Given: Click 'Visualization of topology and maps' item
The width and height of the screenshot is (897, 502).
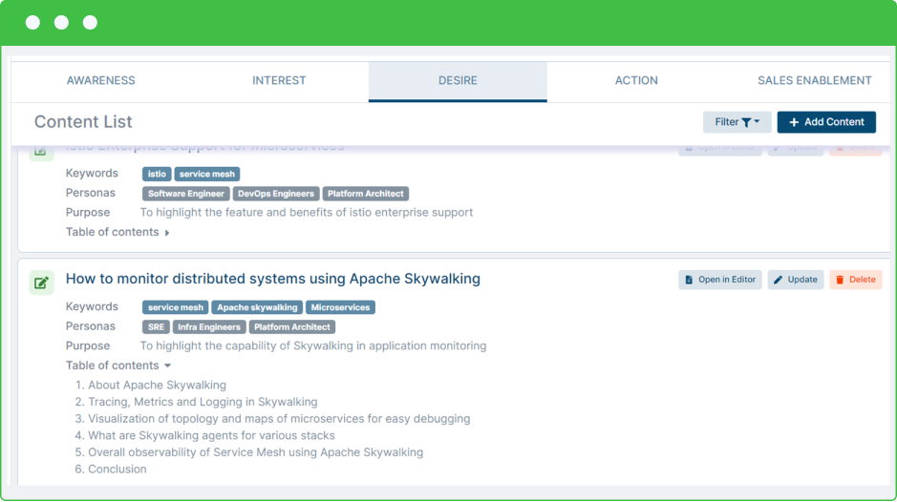Looking at the screenshot, I should click(279, 419).
